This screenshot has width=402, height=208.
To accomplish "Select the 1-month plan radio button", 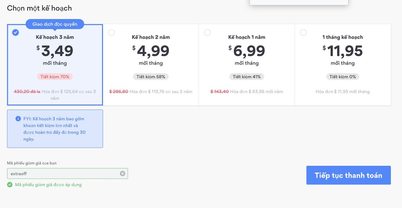I will tap(303, 32).
